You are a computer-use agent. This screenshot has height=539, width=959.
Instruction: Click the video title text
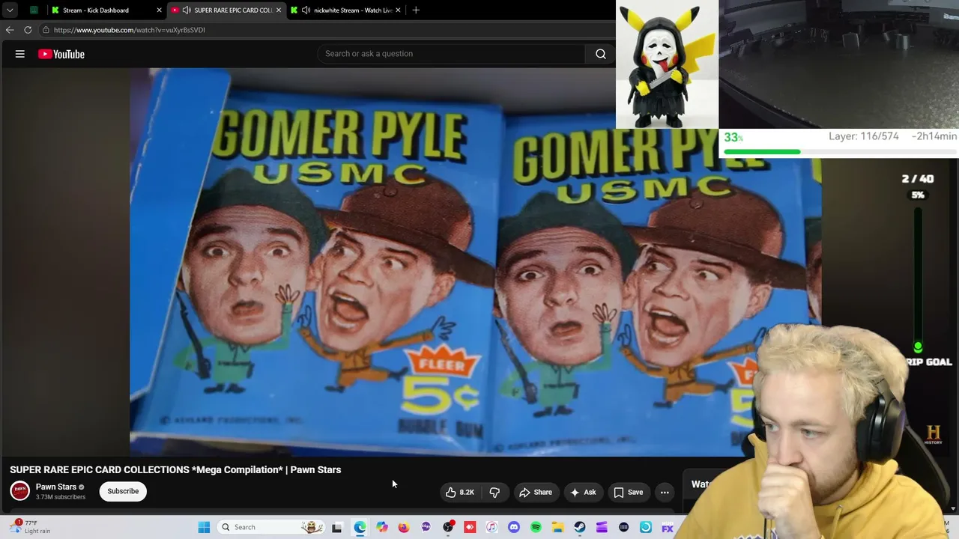[175, 469]
